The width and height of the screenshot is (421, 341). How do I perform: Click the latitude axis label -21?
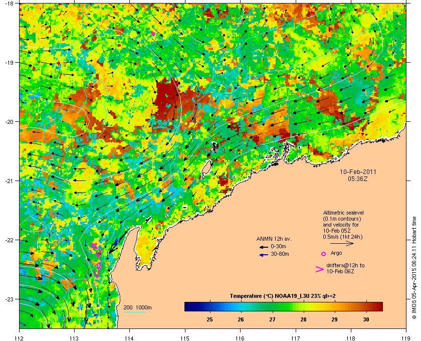[x=9, y=181]
